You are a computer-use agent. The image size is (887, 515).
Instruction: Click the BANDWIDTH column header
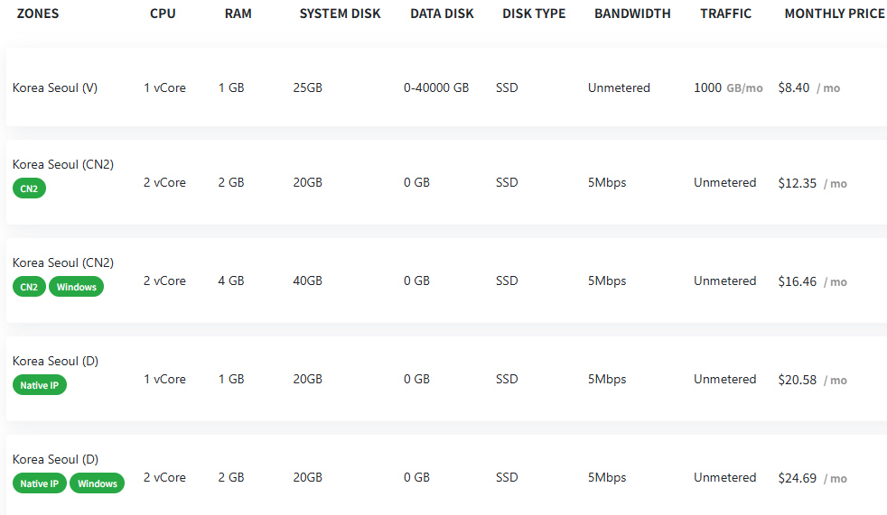point(632,14)
